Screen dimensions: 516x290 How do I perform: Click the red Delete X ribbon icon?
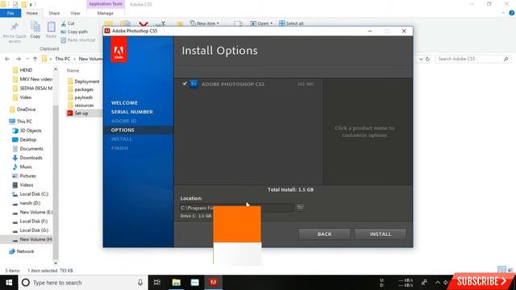point(144,23)
